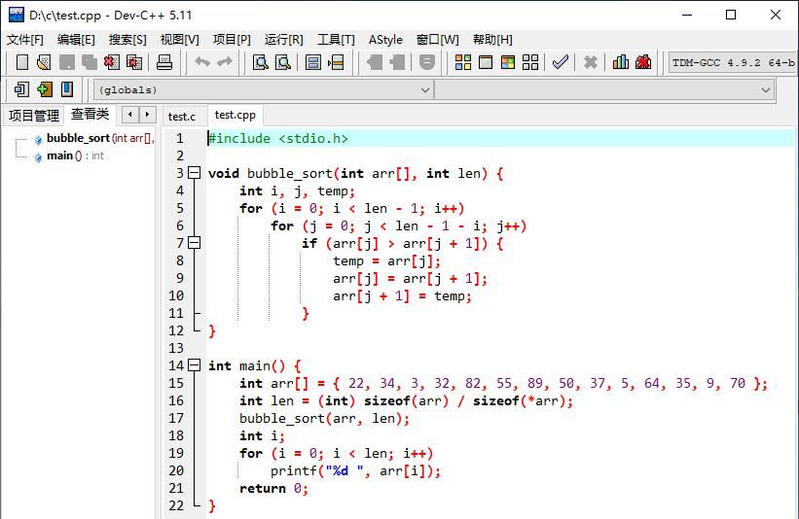The image size is (799, 519).
Task: Click the #include <stdio.h> code line
Action: [278, 138]
